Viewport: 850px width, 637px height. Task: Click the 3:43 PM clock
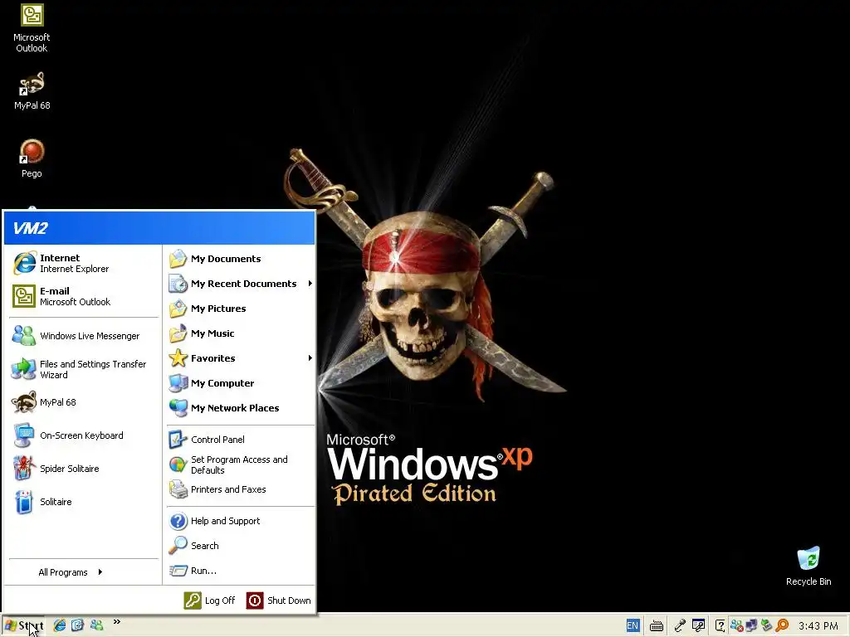(818, 626)
